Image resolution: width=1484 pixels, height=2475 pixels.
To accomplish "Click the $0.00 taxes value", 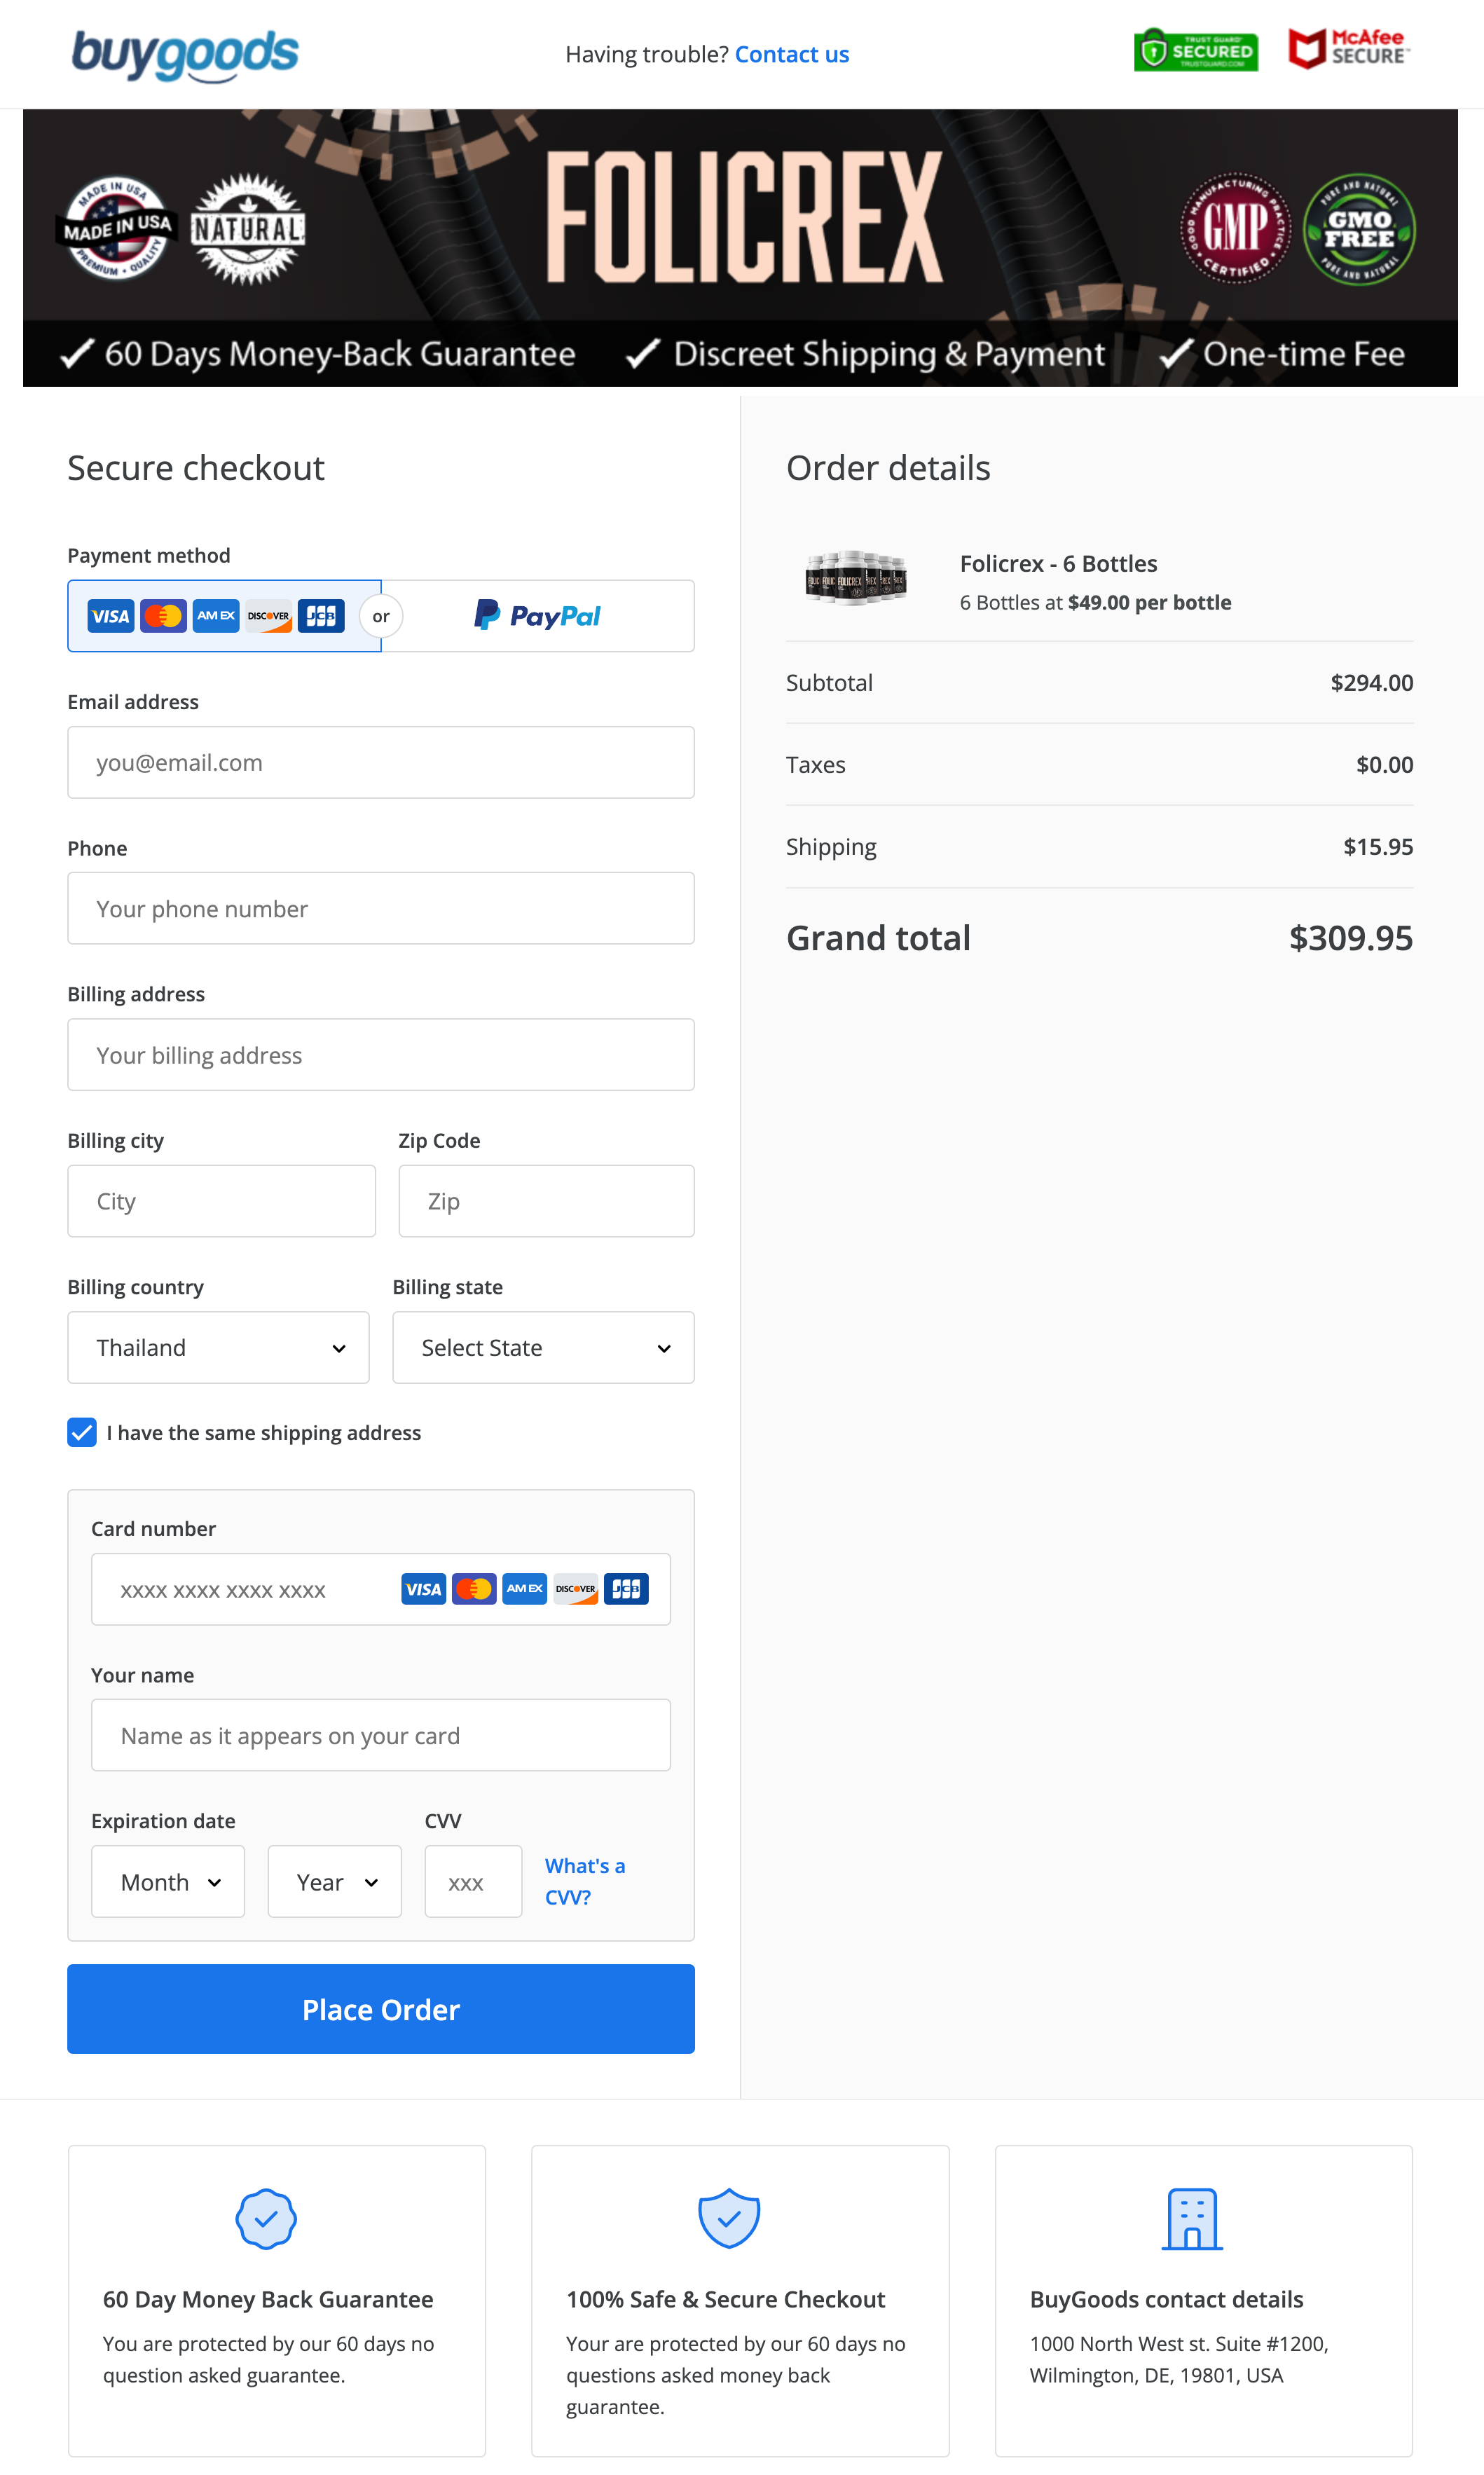I will [1384, 764].
